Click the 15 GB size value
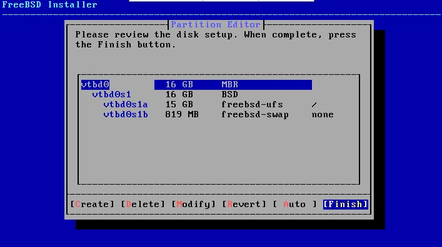Viewport: 442px width, 247px height. point(179,105)
